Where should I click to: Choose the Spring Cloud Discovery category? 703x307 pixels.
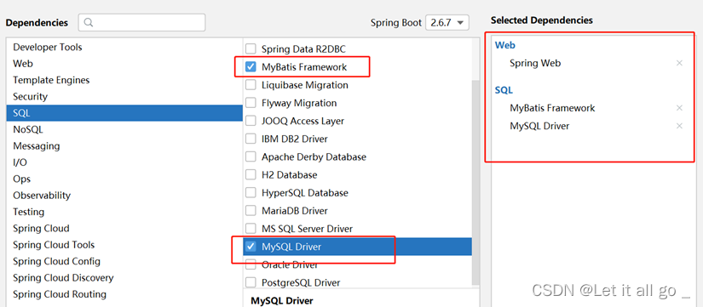click(x=124, y=277)
